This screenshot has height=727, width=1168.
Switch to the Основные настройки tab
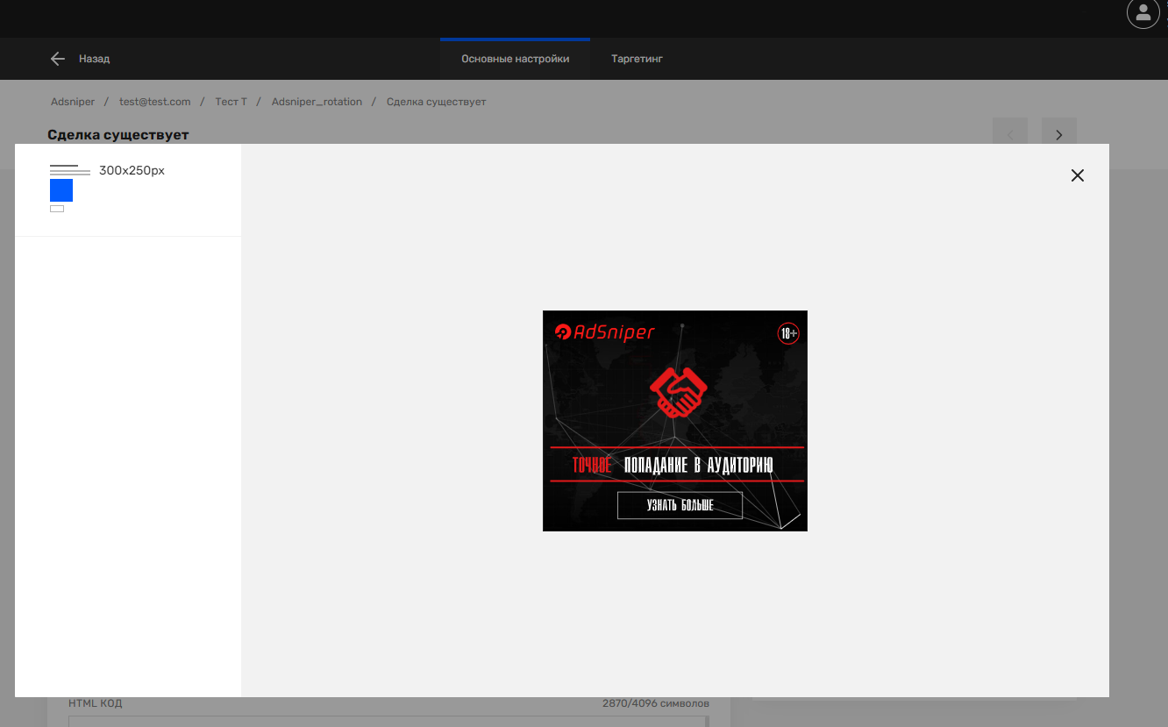[x=516, y=59]
